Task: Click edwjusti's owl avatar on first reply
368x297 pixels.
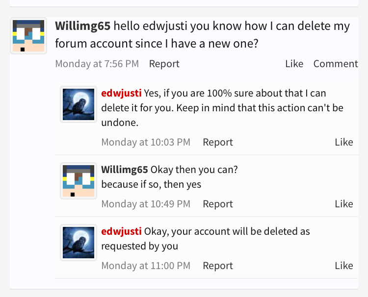Action: [x=79, y=104]
